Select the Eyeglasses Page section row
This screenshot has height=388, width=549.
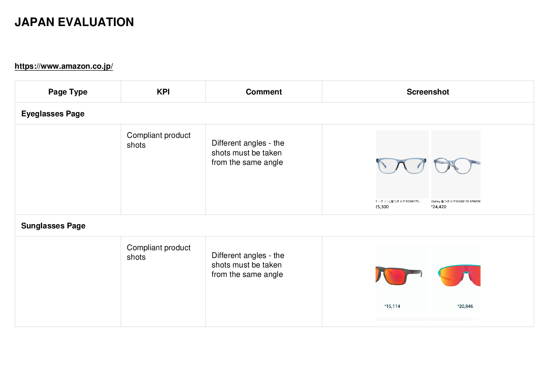click(274, 113)
